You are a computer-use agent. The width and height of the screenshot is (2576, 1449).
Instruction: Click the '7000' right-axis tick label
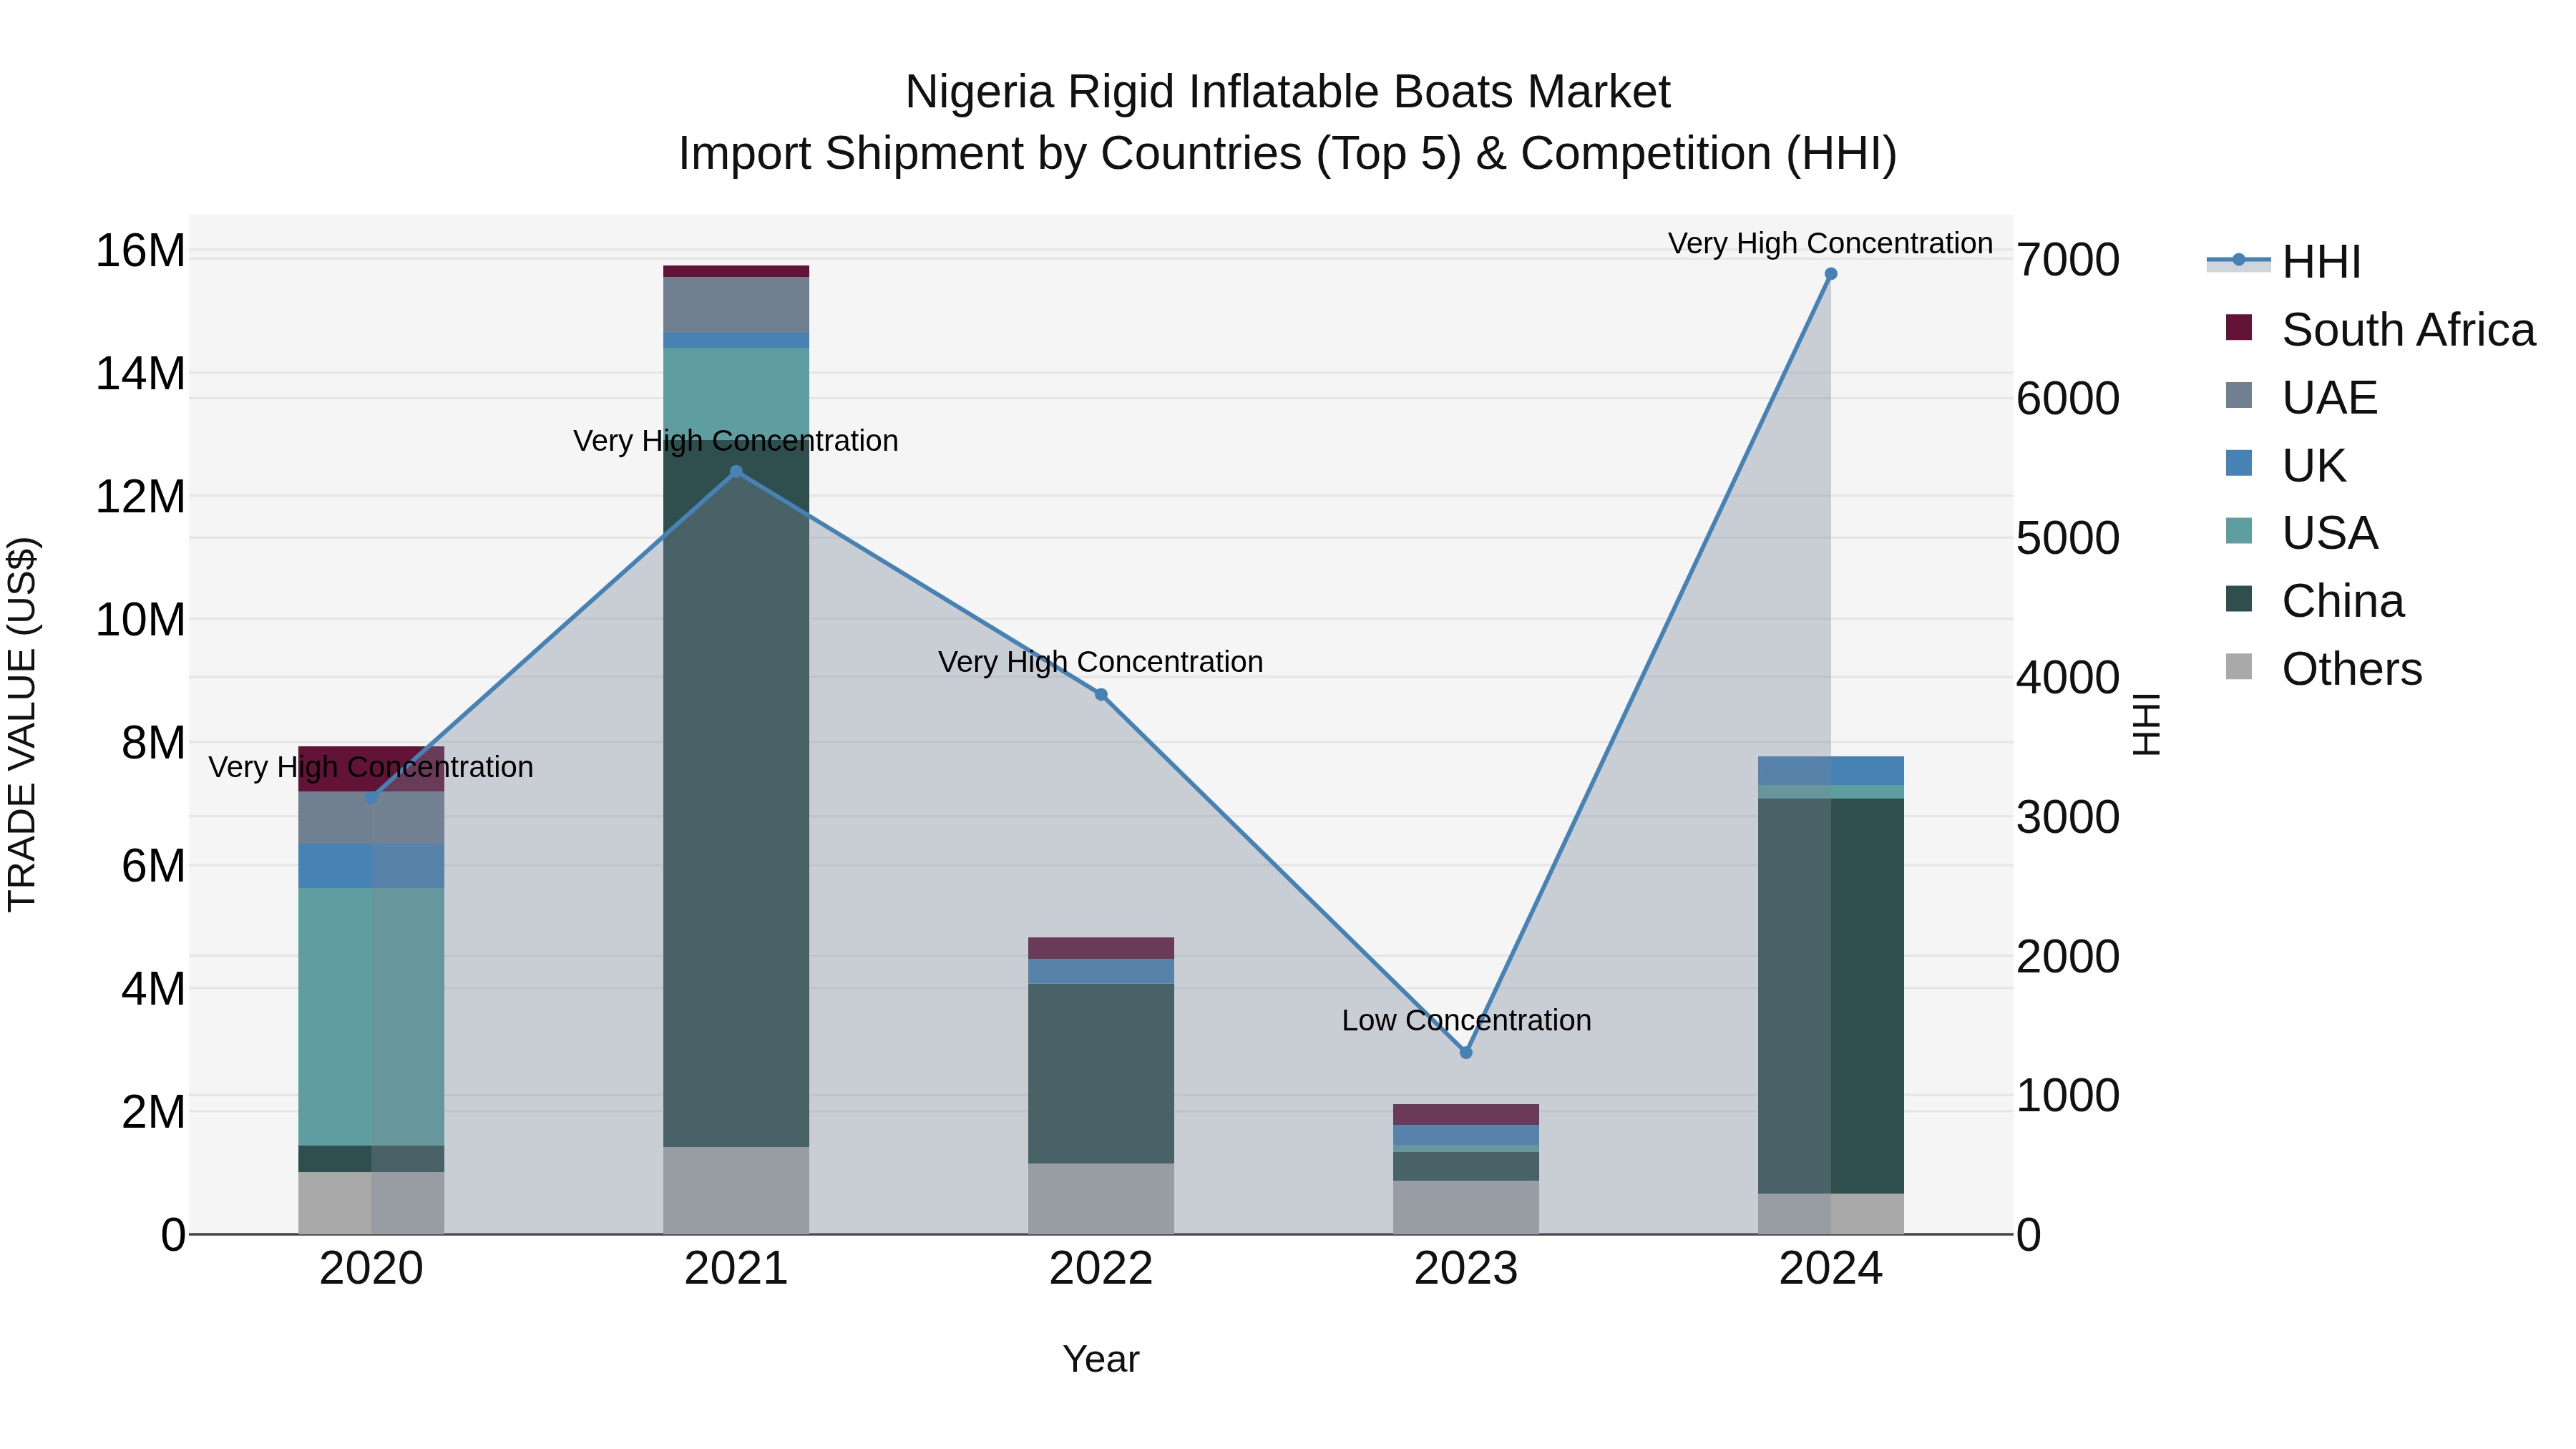(2067, 260)
